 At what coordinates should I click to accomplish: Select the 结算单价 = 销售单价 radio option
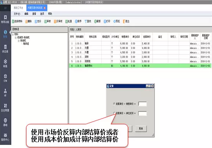pyautogui.click(x=114, y=104)
